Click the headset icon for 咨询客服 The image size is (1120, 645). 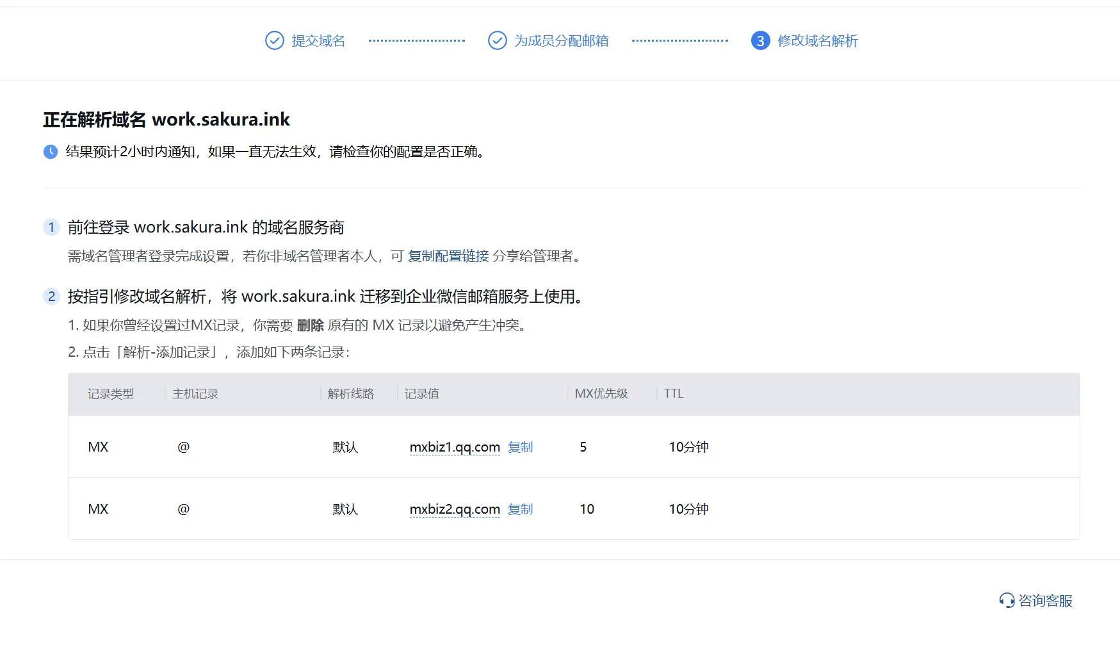1007,600
